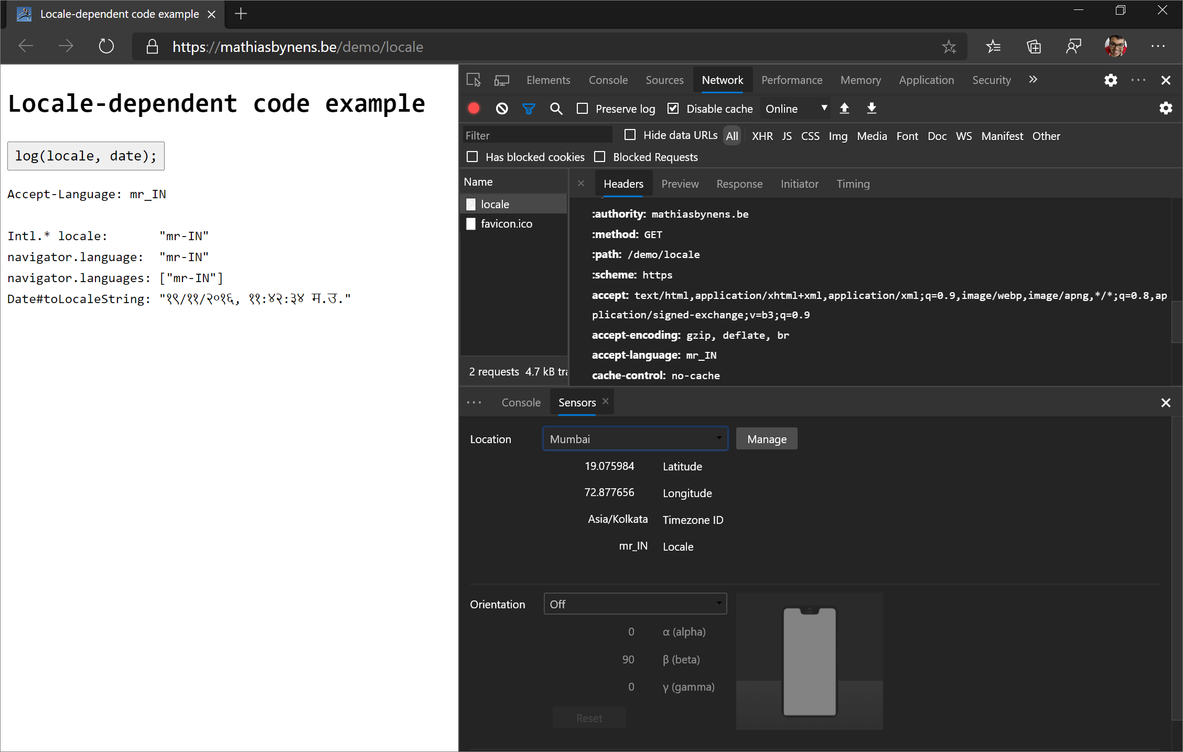Toggle the Hide data URLs checkbox
This screenshot has width=1183, height=752.
click(629, 135)
